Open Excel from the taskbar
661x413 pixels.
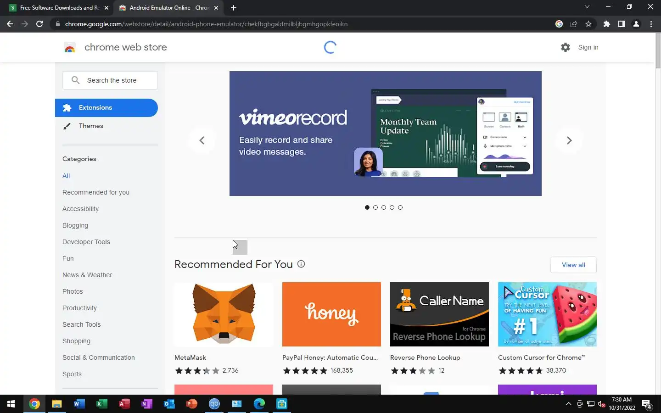coord(101,404)
